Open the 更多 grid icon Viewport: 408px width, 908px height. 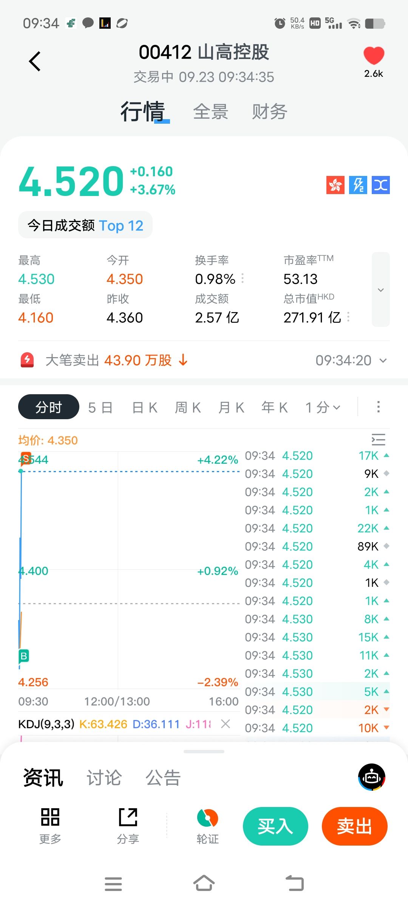[x=50, y=826]
